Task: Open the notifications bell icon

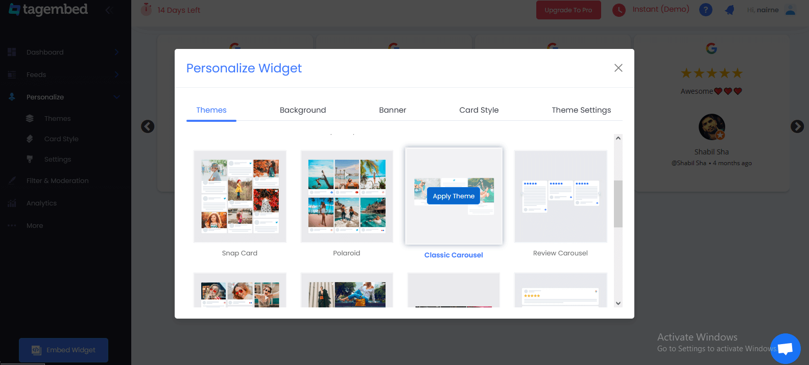Action: [x=730, y=10]
